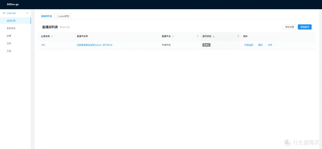Click the 添加房间 button
Screen dimensions: 322x149
[305, 27]
